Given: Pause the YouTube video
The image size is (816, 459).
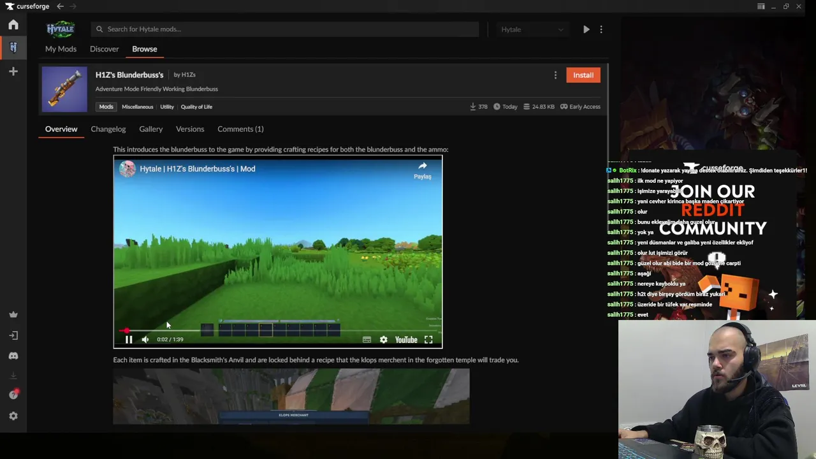Looking at the screenshot, I should (129, 340).
